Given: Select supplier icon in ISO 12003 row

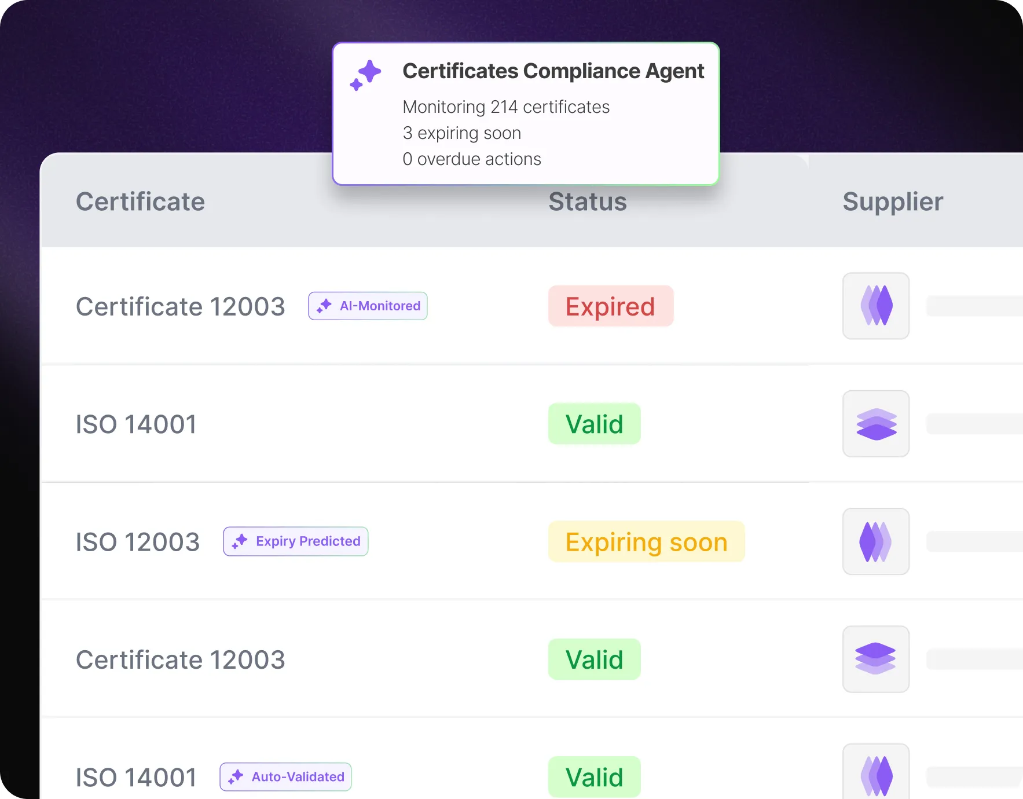Looking at the screenshot, I should [x=876, y=541].
